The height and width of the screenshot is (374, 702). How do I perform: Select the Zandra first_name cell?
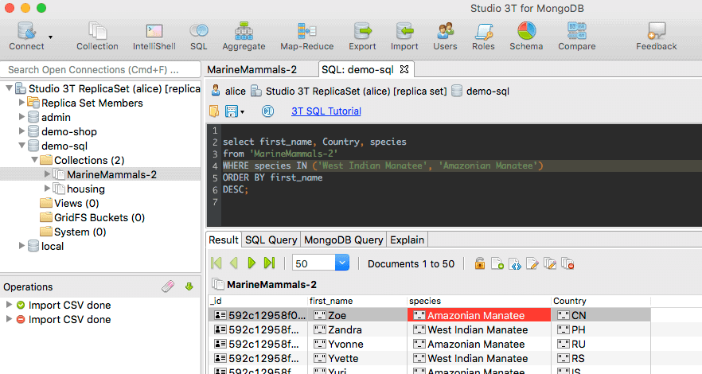point(357,329)
